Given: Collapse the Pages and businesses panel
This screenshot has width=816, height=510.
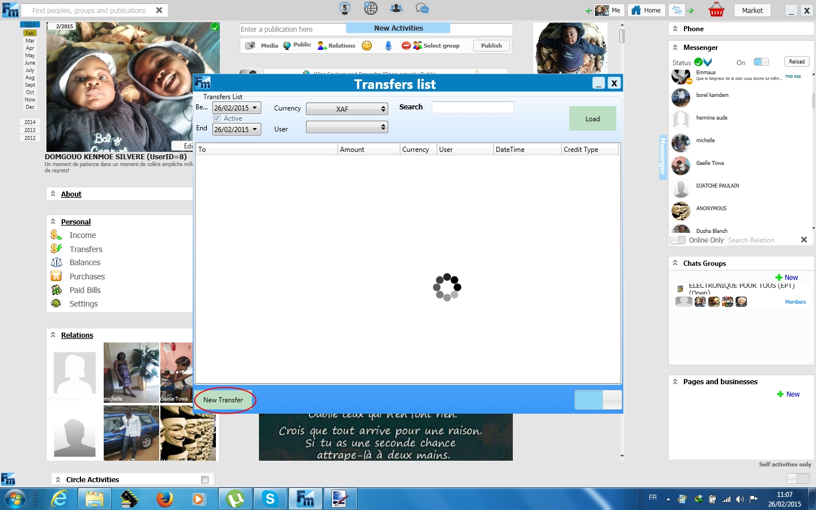Looking at the screenshot, I should [675, 381].
